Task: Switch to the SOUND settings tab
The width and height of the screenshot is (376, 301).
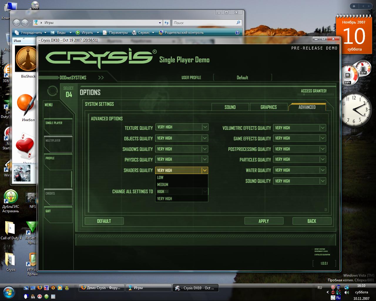Action: pyautogui.click(x=230, y=107)
